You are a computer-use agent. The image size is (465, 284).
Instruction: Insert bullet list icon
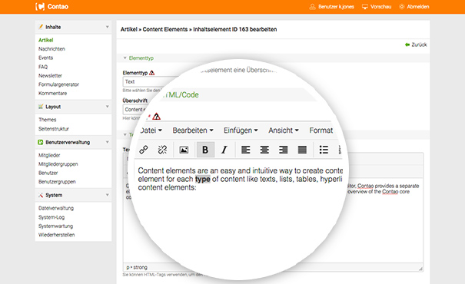(324, 150)
